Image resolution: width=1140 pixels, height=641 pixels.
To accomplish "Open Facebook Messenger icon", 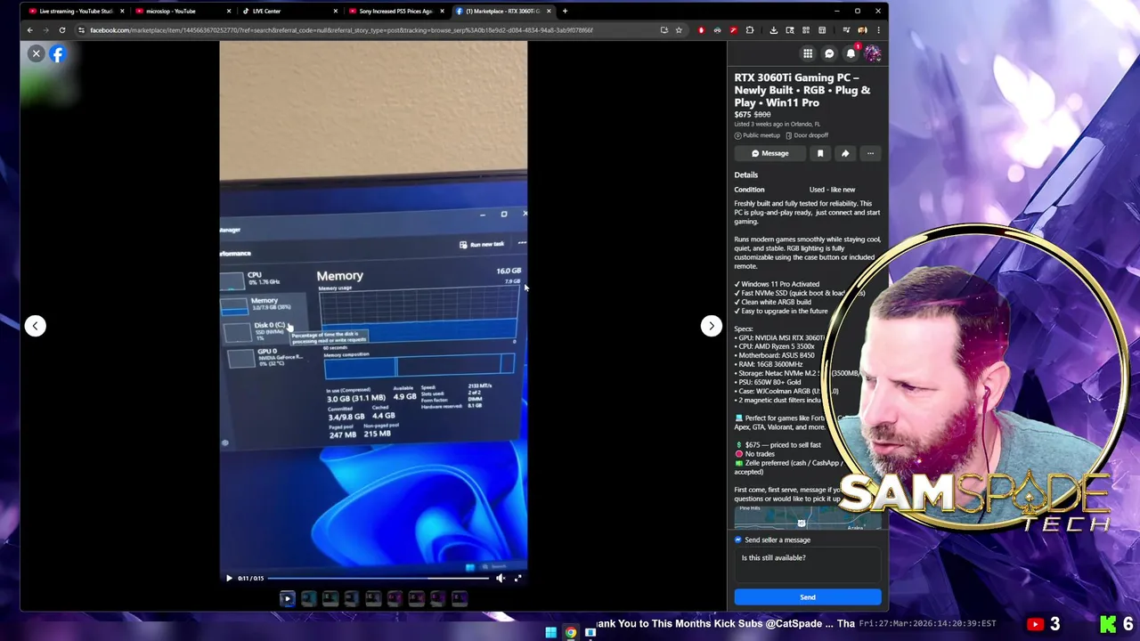I will [x=829, y=53].
